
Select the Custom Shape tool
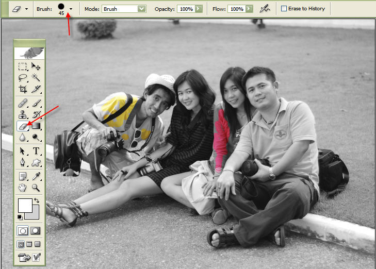tap(36, 162)
